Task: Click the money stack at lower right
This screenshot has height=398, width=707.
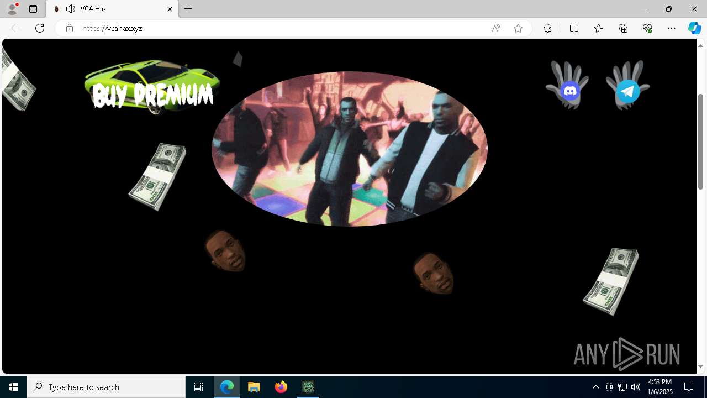Action: tap(611, 281)
